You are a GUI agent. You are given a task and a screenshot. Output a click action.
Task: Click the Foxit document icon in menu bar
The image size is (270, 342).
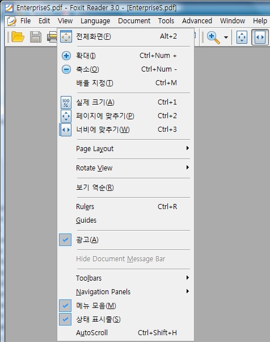pos(11,21)
